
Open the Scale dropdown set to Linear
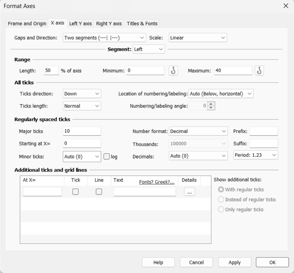click(x=198, y=38)
